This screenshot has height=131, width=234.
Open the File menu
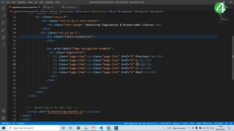pyautogui.click(x=8, y=2)
